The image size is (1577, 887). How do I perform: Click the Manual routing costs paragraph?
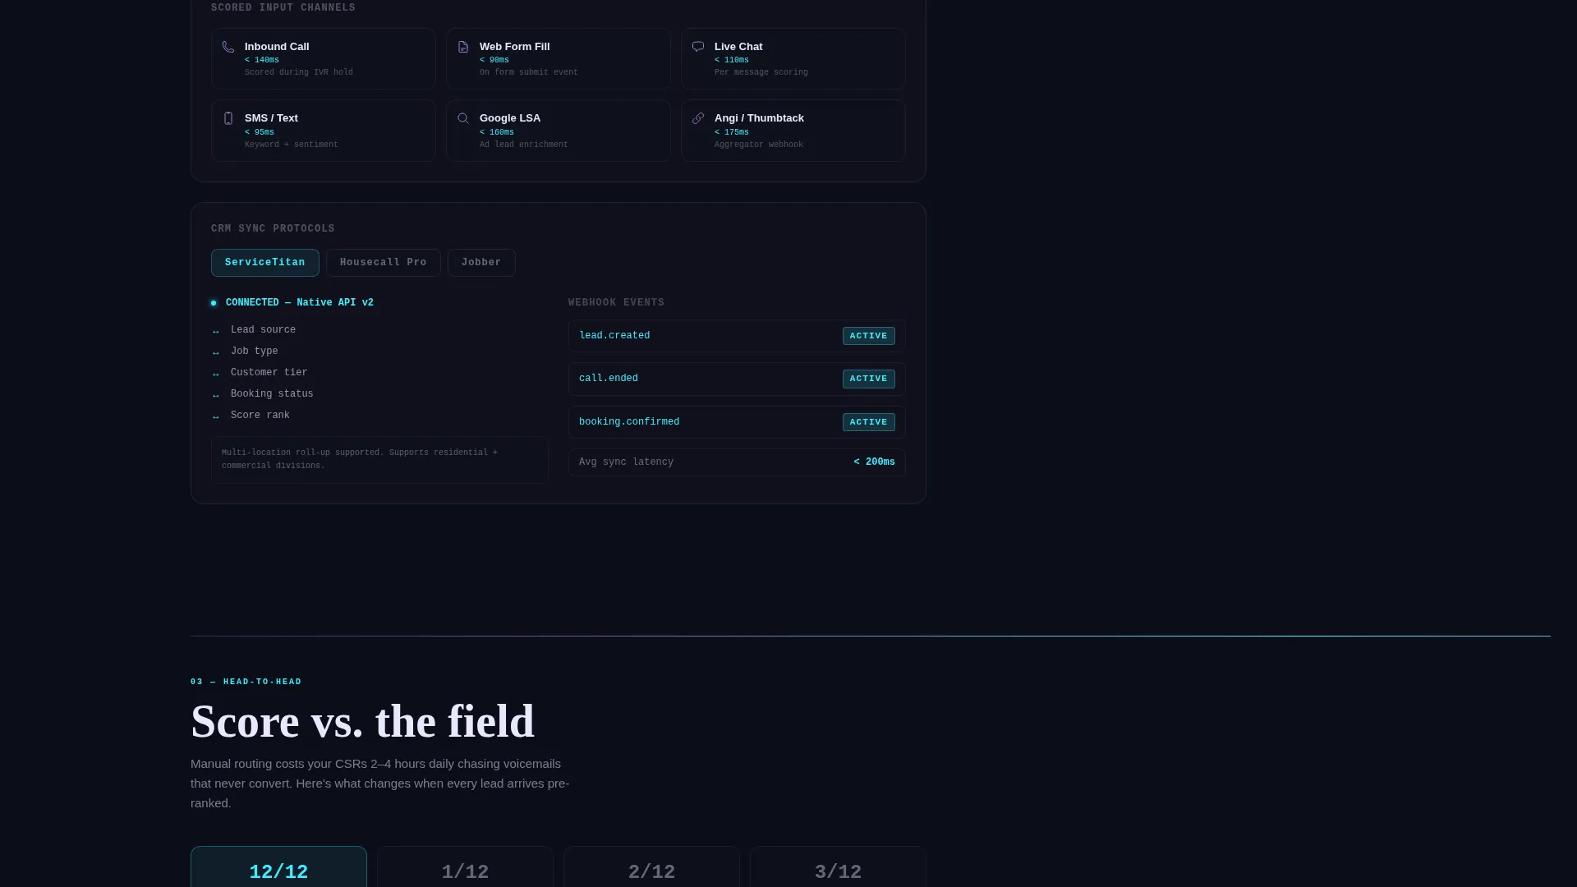tap(380, 784)
